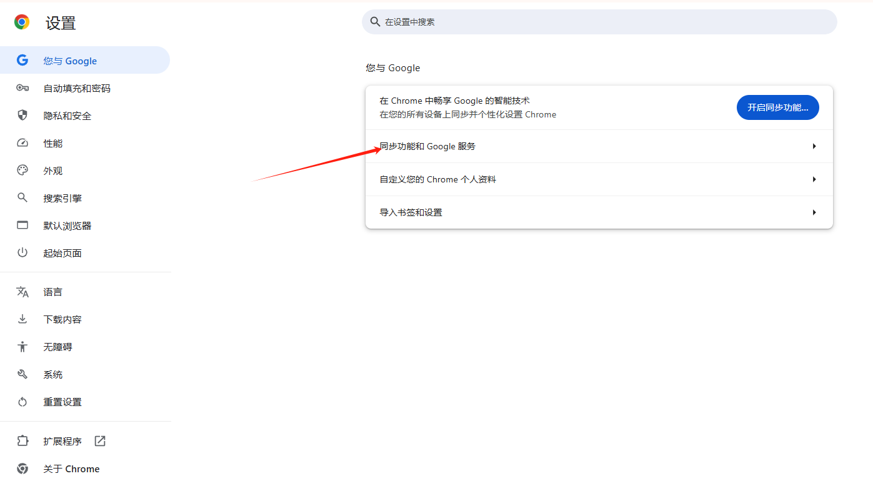
Task: Open 同步功能和 Google 服务 row
Action: 599,146
